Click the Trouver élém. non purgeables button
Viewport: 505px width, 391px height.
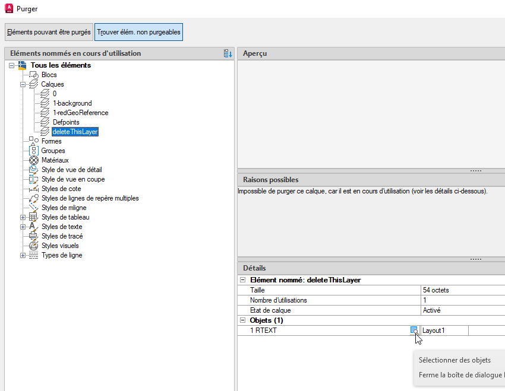tap(138, 32)
